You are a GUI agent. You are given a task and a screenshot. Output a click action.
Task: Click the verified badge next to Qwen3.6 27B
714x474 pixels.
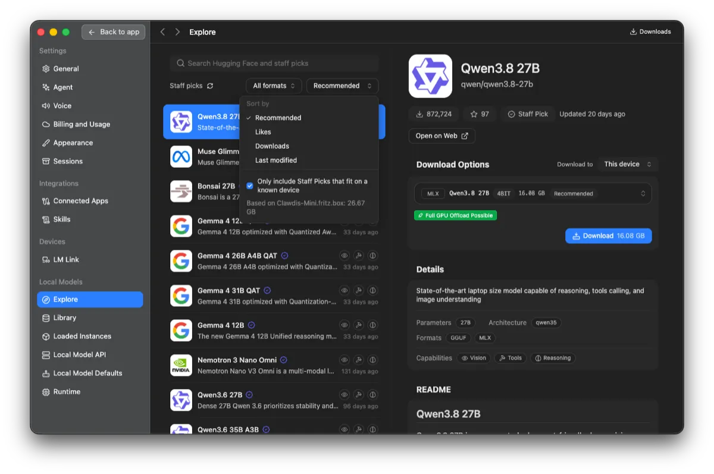pyautogui.click(x=249, y=395)
